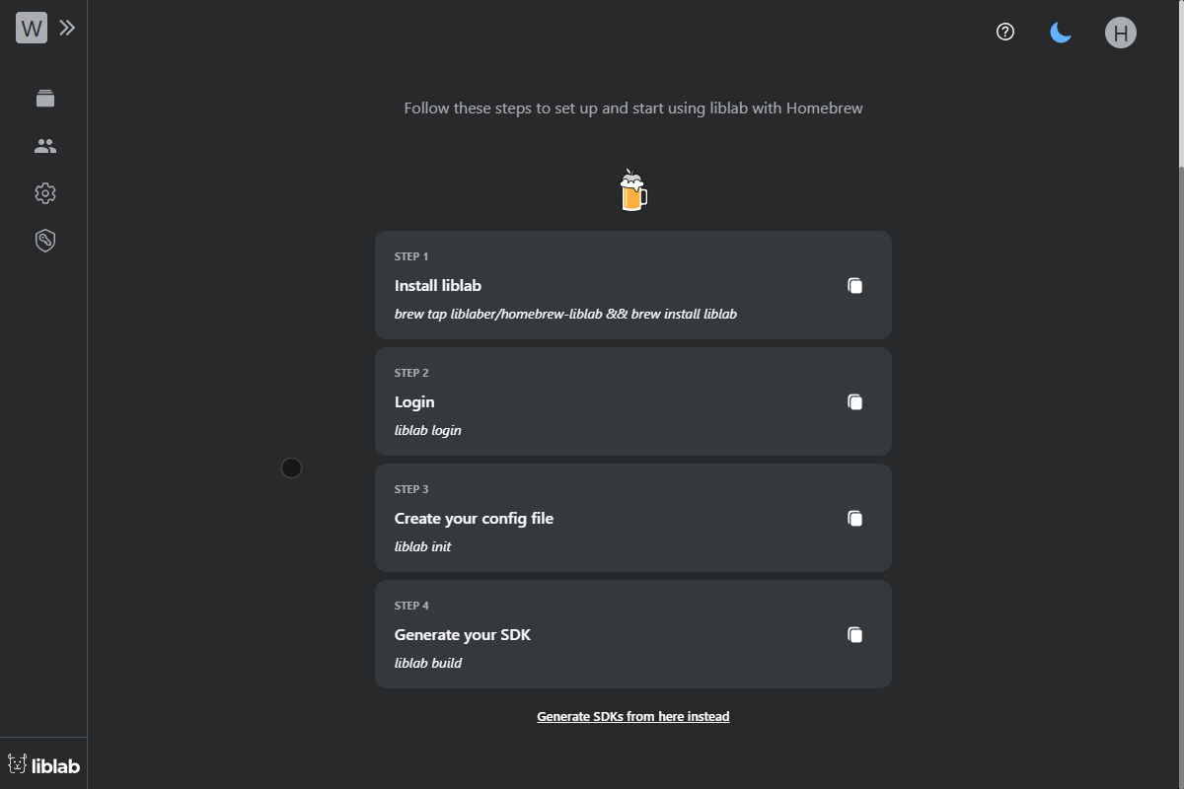This screenshot has height=789, width=1184.
Task: Click the liblab logo at bottom left
Action: coord(43,764)
